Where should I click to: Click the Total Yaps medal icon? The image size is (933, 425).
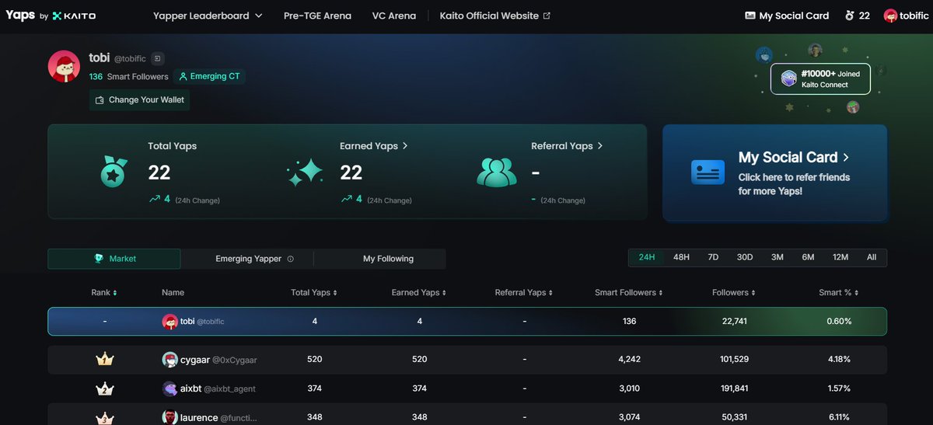[114, 172]
